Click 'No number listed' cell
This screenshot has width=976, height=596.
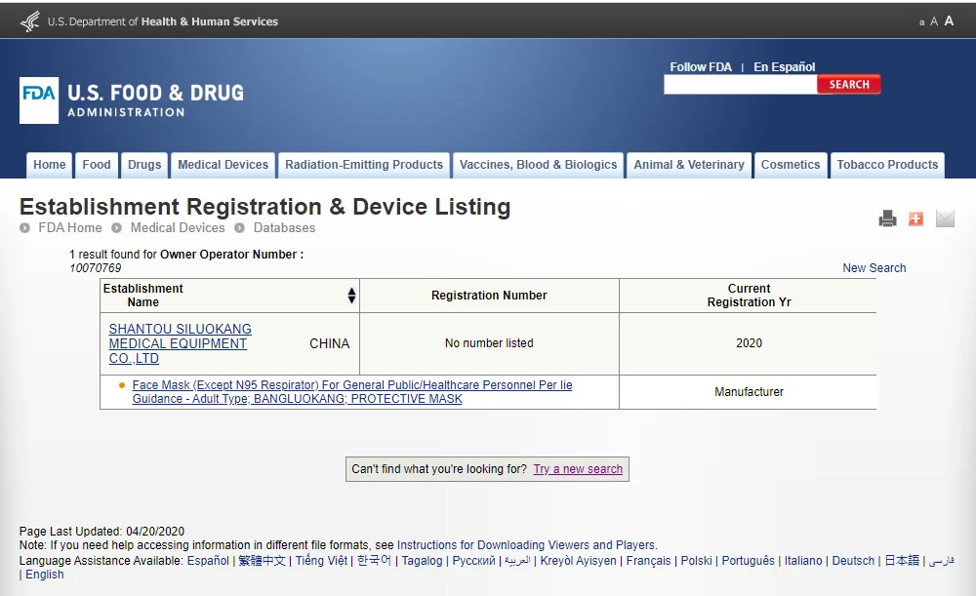[489, 343]
